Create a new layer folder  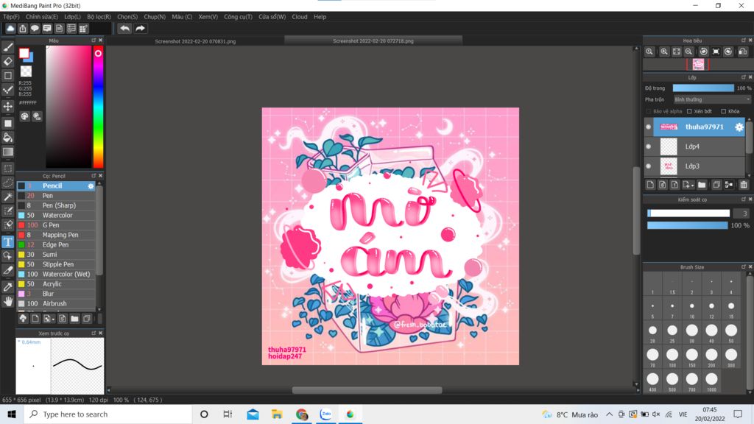pyautogui.click(x=702, y=185)
